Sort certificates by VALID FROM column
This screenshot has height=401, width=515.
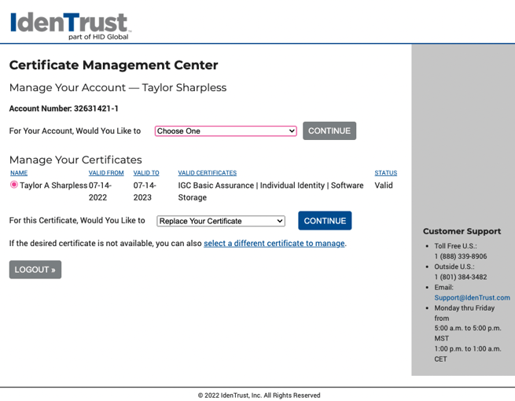[106, 173]
